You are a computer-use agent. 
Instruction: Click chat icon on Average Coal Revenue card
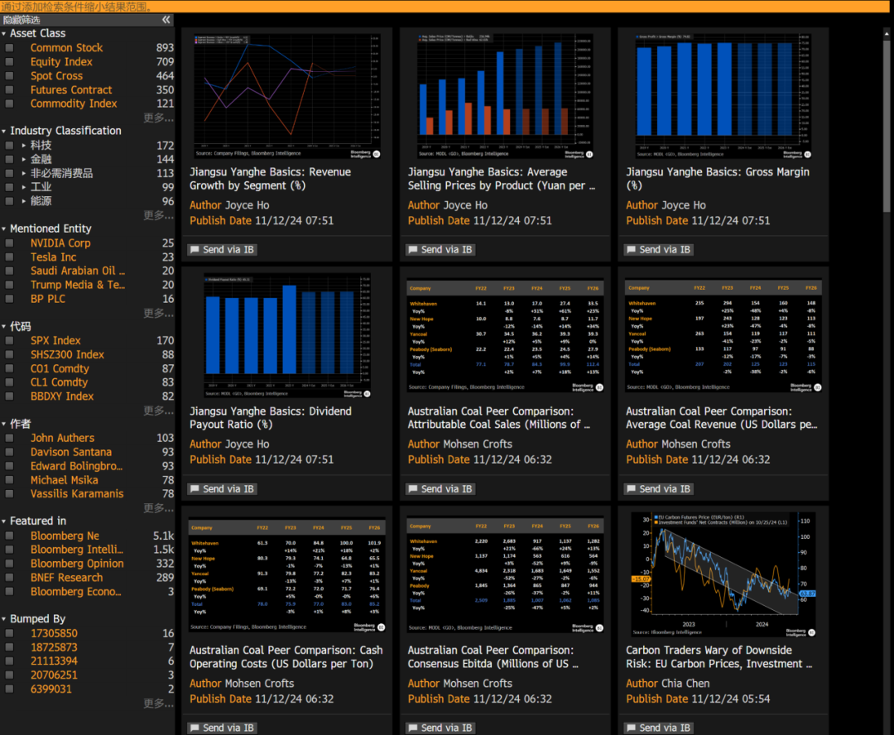pyautogui.click(x=631, y=489)
